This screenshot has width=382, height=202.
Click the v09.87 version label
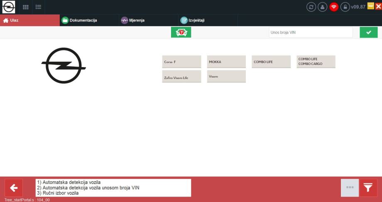358,7
